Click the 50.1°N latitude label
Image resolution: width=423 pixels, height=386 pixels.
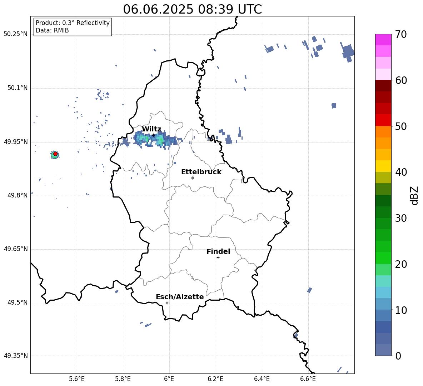(x=18, y=88)
